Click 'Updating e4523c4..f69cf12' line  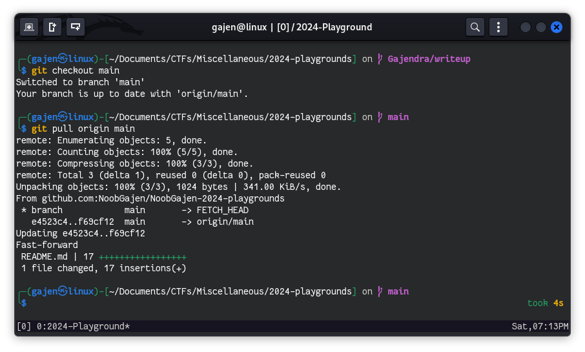[x=80, y=233]
